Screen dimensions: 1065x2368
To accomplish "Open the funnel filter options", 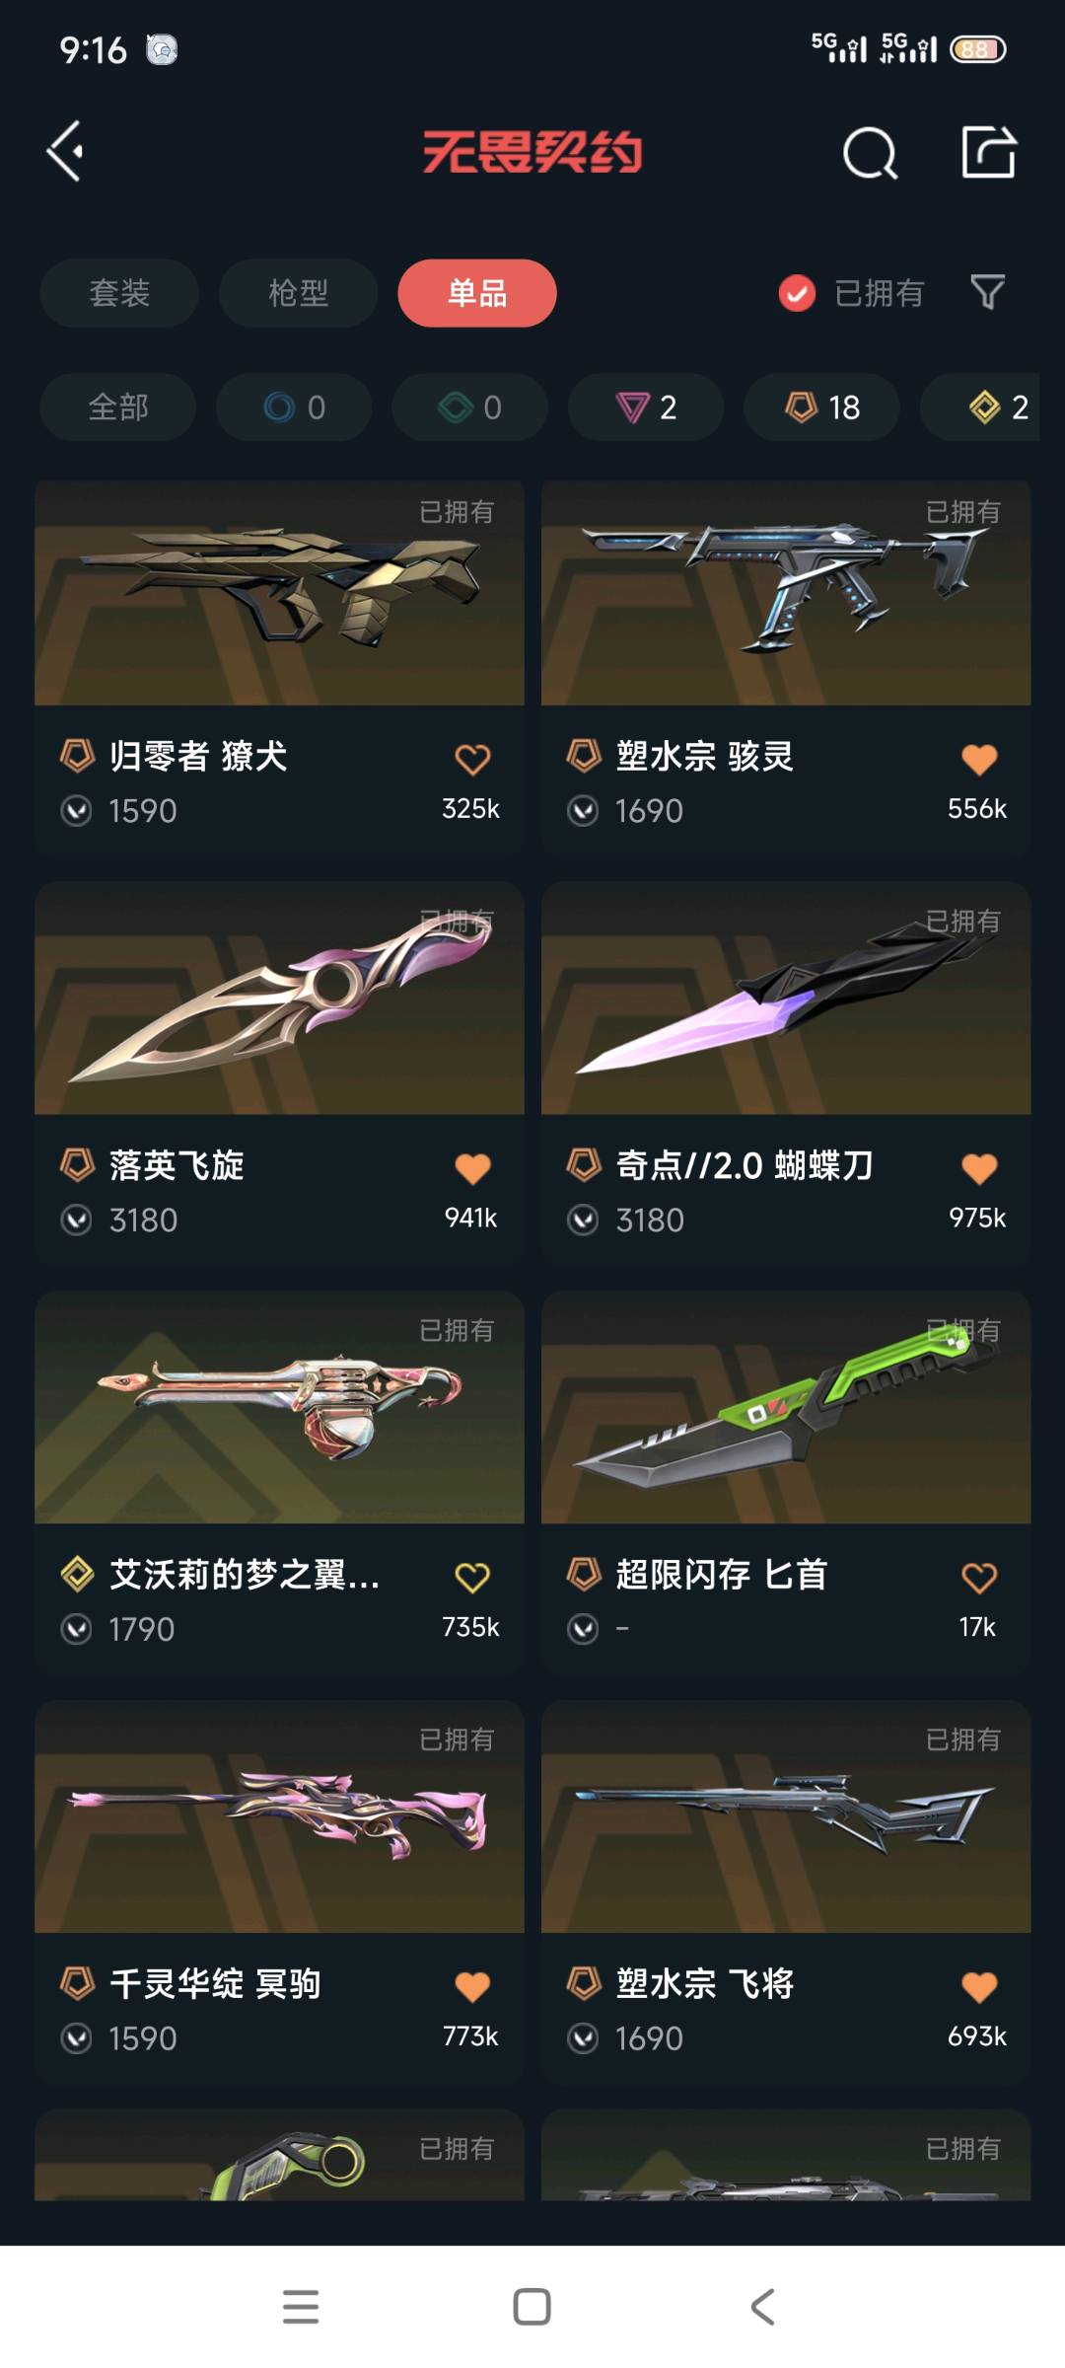I will (987, 292).
